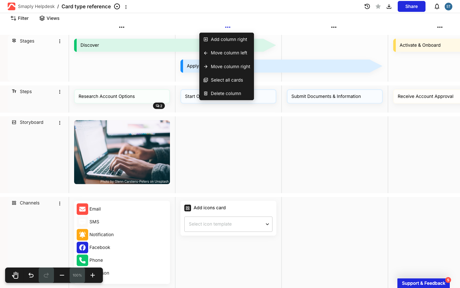This screenshot has width=460, height=288.
Task: Open comments badge on Research Account Options
Action: [x=159, y=106]
